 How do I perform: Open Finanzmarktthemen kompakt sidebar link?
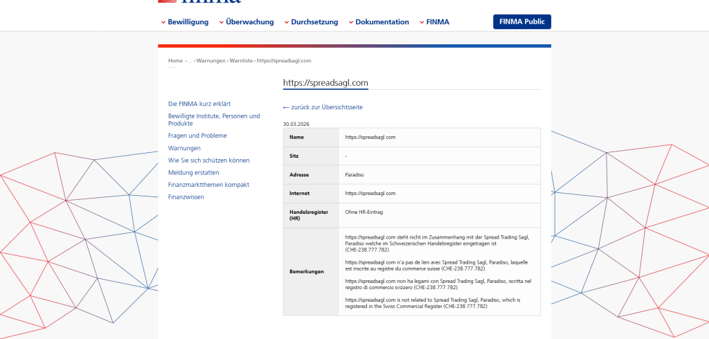(x=208, y=185)
